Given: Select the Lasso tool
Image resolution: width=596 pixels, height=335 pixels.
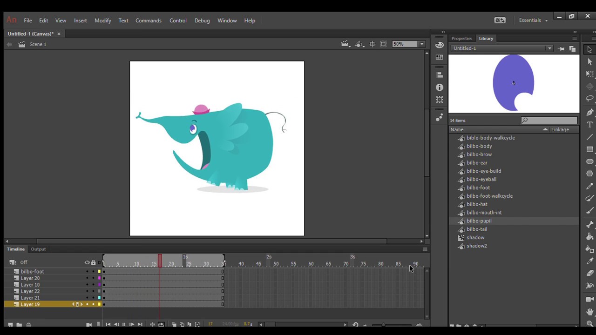Looking at the screenshot, I should click(x=590, y=99).
